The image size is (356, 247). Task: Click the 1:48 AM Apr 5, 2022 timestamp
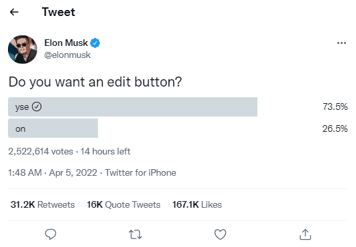coord(53,173)
